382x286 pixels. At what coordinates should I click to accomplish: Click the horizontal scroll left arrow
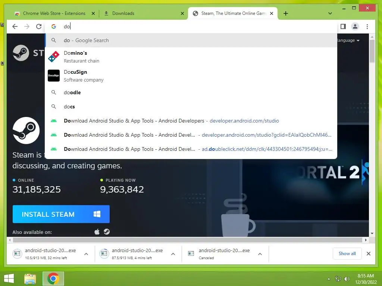(x=10, y=240)
